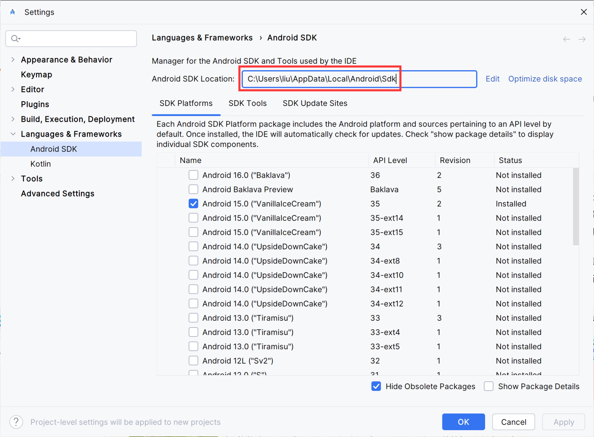Collapse Languages & Frameworks section
This screenshot has width=594, height=437.
click(13, 134)
